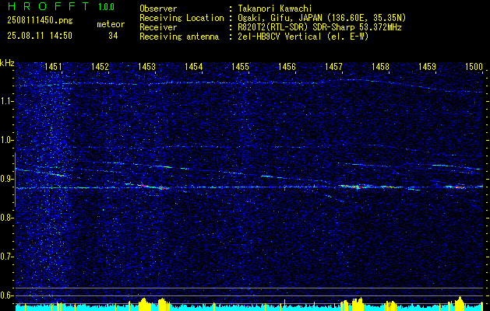This screenshot has height=311, width=490.
Task: Click the 1458 time marker
Action: (381, 66)
